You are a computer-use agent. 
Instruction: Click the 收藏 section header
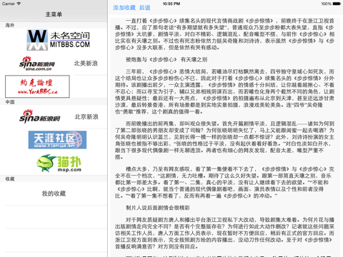click(x=10, y=178)
